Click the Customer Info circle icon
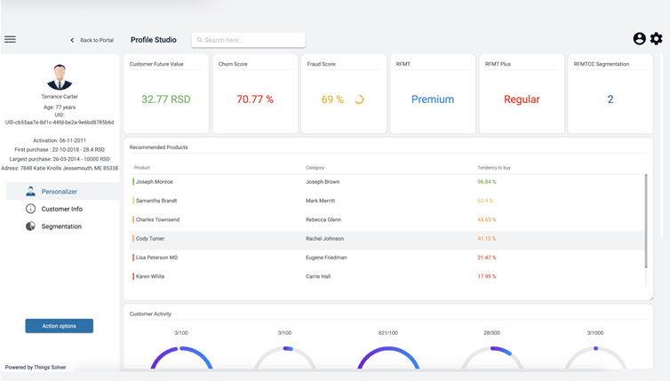The image size is (670, 381). (30, 209)
